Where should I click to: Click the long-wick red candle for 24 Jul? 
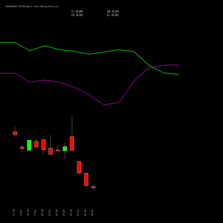[72, 144]
